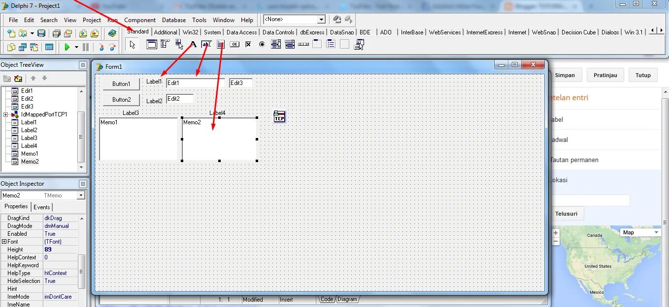This screenshot has height=307, width=669.
Task: Click the Pratinjau button in the browser
Action: click(x=605, y=75)
